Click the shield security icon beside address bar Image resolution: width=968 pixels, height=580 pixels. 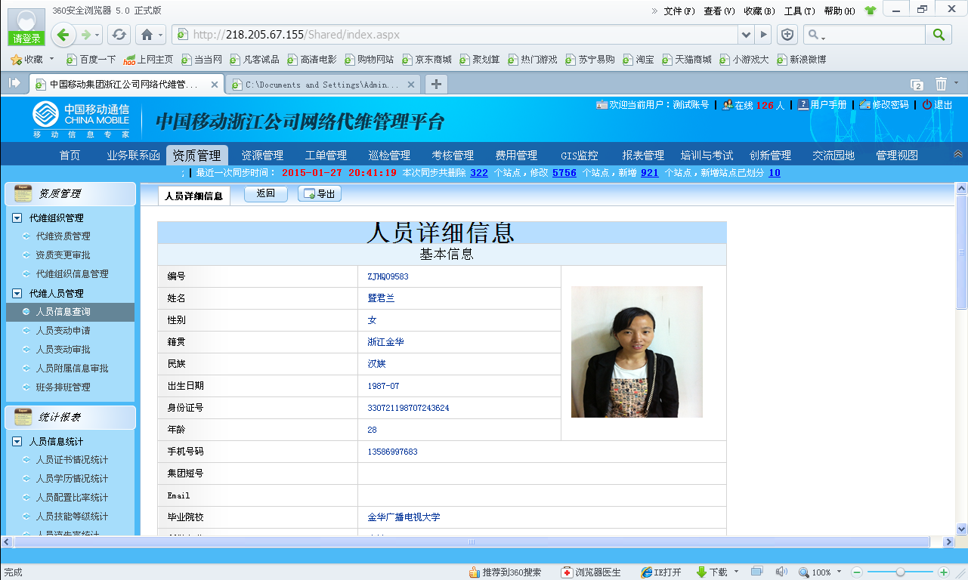(787, 35)
